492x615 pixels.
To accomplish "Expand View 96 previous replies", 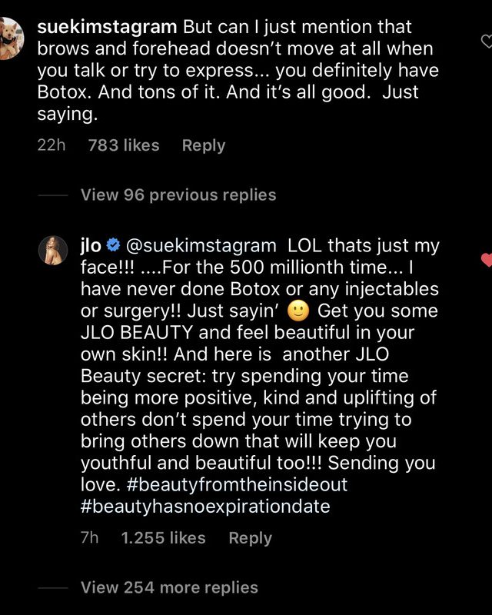I will (178, 195).
